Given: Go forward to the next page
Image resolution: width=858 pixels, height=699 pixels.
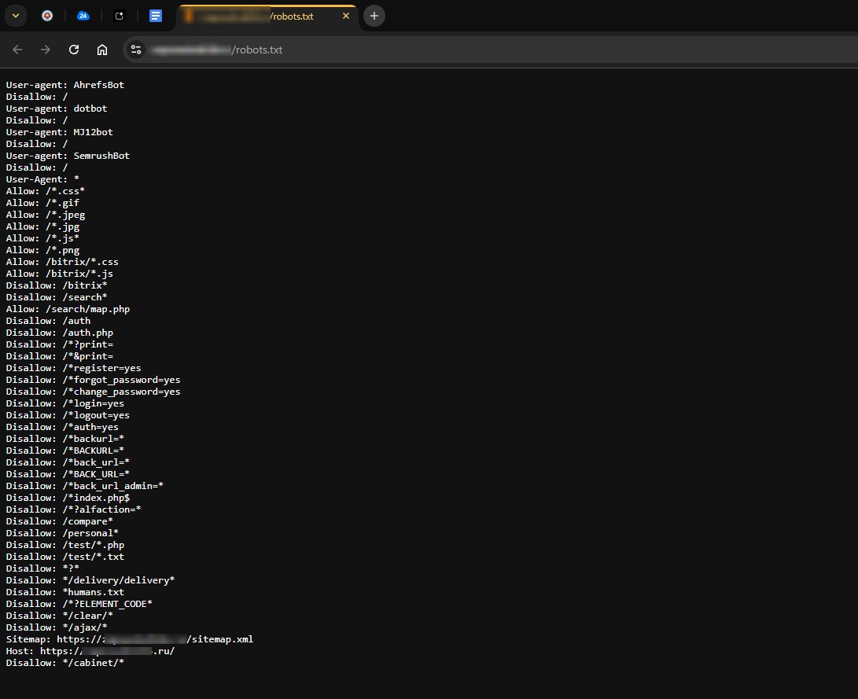Looking at the screenshot, I should pos(46,50).
